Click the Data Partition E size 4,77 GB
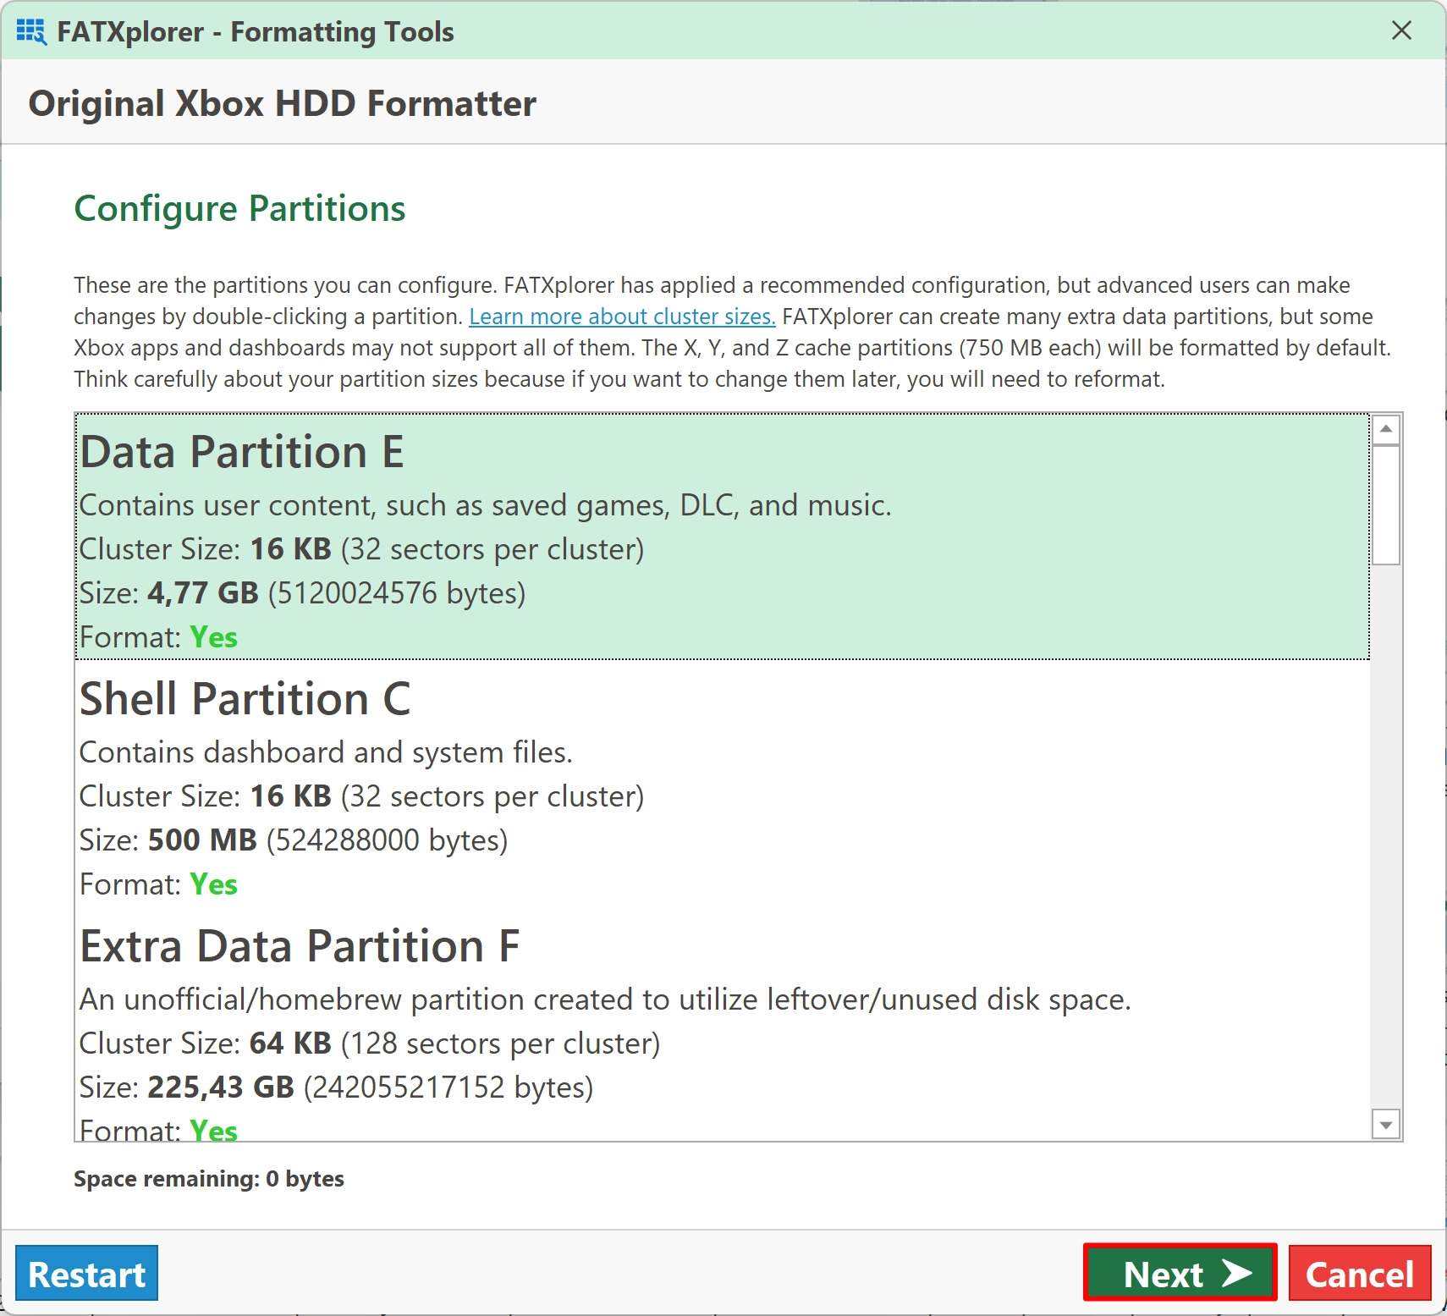Screen dimensions: 1447x1316 (203, 593)
